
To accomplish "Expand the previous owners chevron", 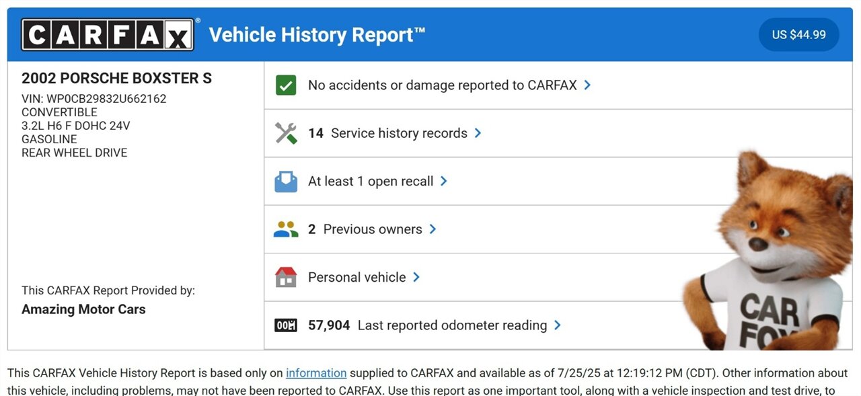I will pos(433,229).
